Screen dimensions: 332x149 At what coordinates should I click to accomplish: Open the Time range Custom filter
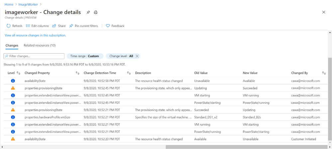coord(85,56)
